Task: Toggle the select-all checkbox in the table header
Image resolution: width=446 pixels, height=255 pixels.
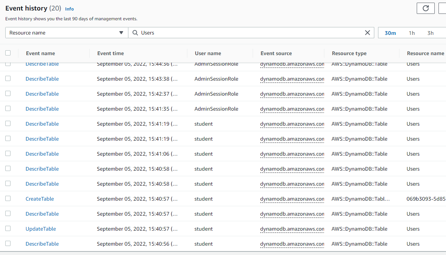Action: [x=8, y=53]
